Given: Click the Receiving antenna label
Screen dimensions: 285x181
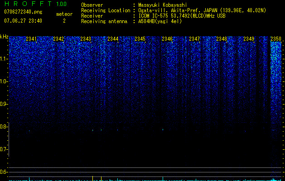Looking at the screenshot, I should pos(104,21).
